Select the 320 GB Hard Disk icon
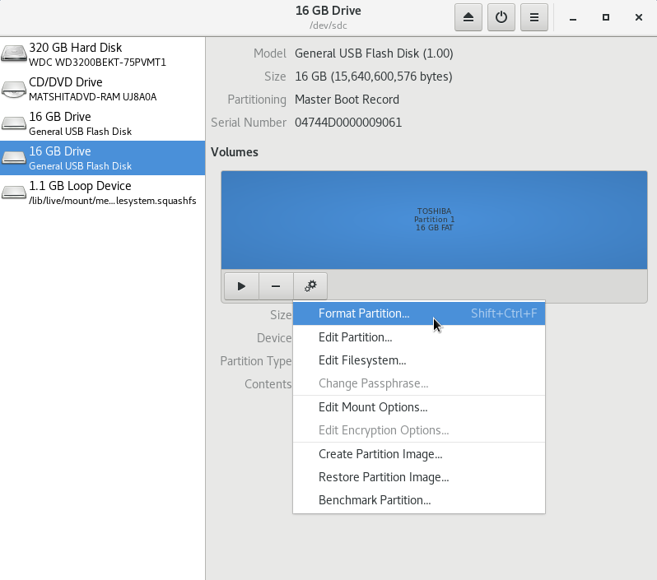 pyautogui.click(x=14, y=54)
